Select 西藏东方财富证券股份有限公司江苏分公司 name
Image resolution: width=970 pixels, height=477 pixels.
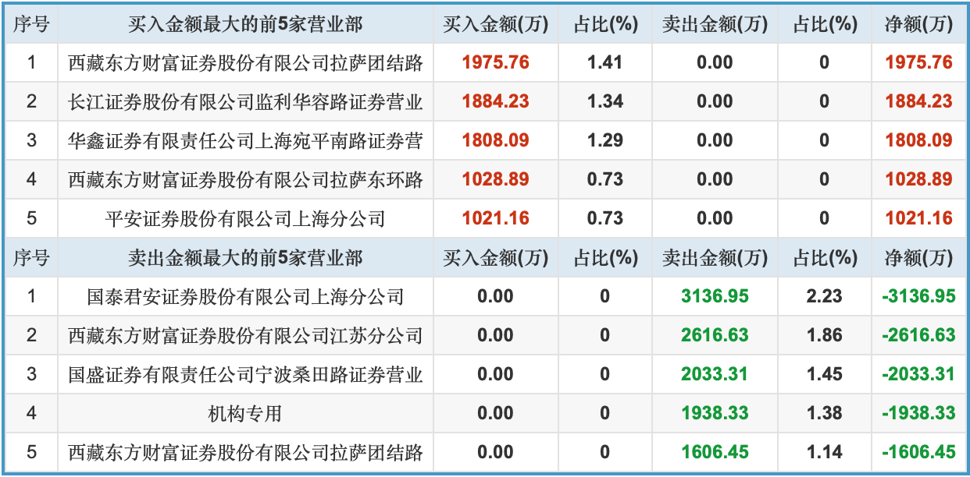(245, 335)
